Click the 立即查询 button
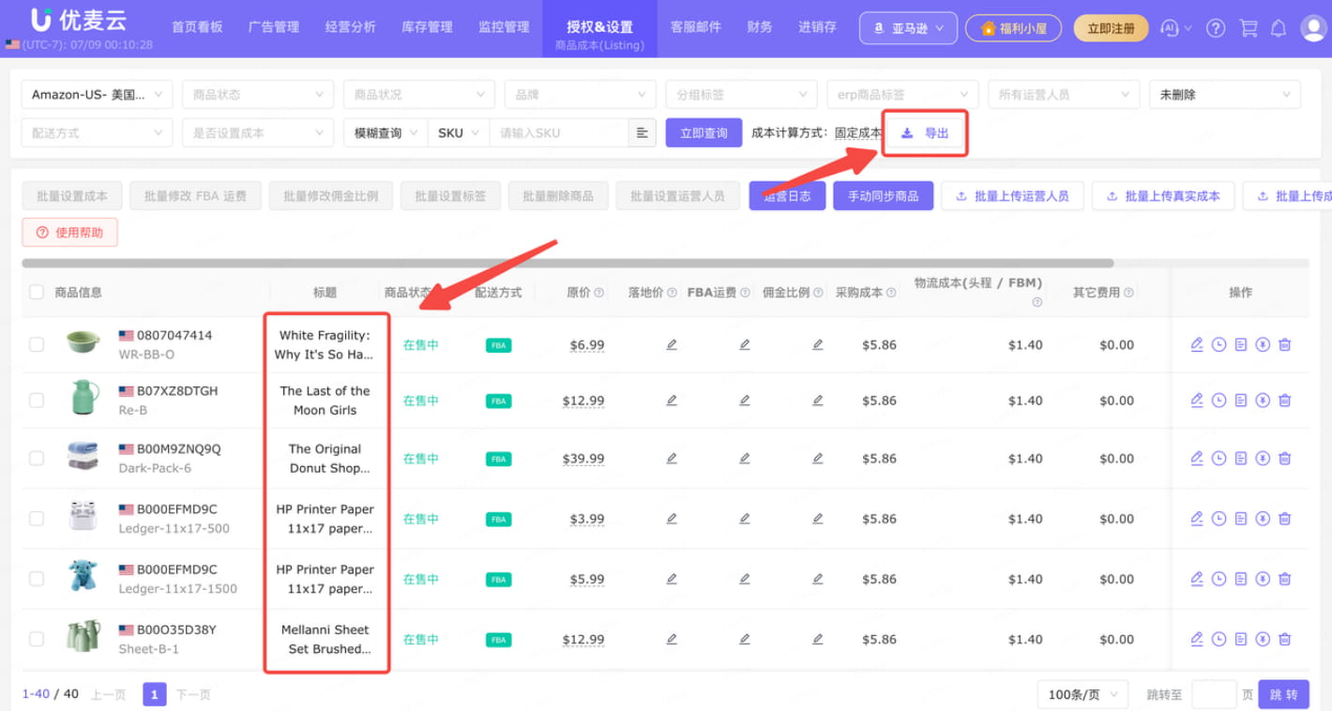The image size is (1332, 711). (704, 133)
